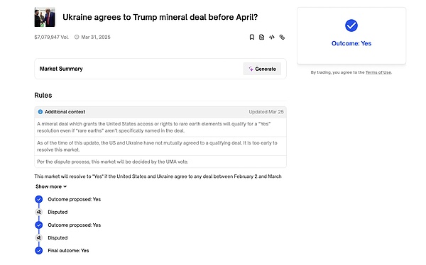
Task: Select the second Outcome proposed: Yes entry
Action: (x=74, y=225)
